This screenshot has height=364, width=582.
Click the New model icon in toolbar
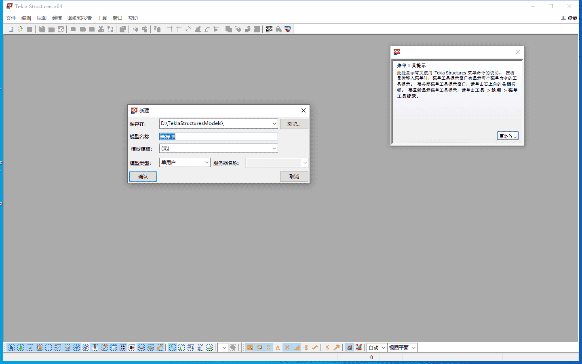coord(11,29)
